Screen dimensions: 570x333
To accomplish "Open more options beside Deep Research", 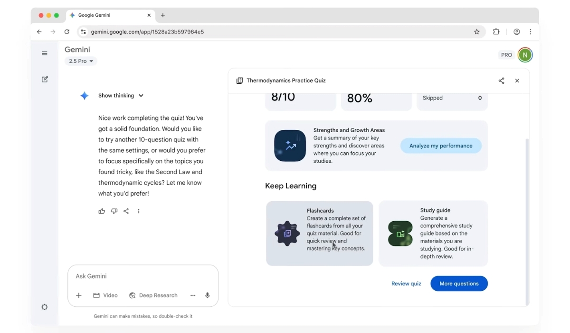I will 193,295.
